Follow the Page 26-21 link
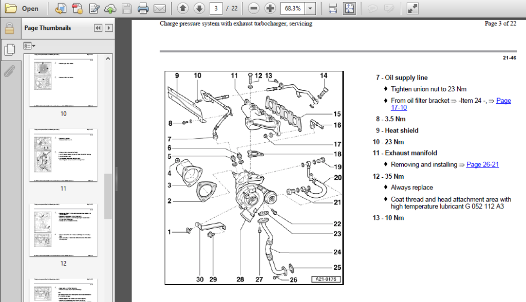526x302 pixels. point(482,164)
